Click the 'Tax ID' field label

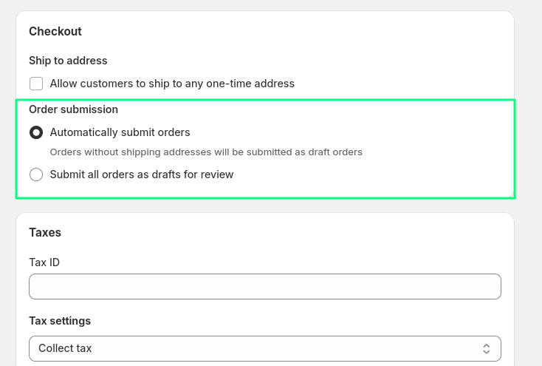(44, 262)
